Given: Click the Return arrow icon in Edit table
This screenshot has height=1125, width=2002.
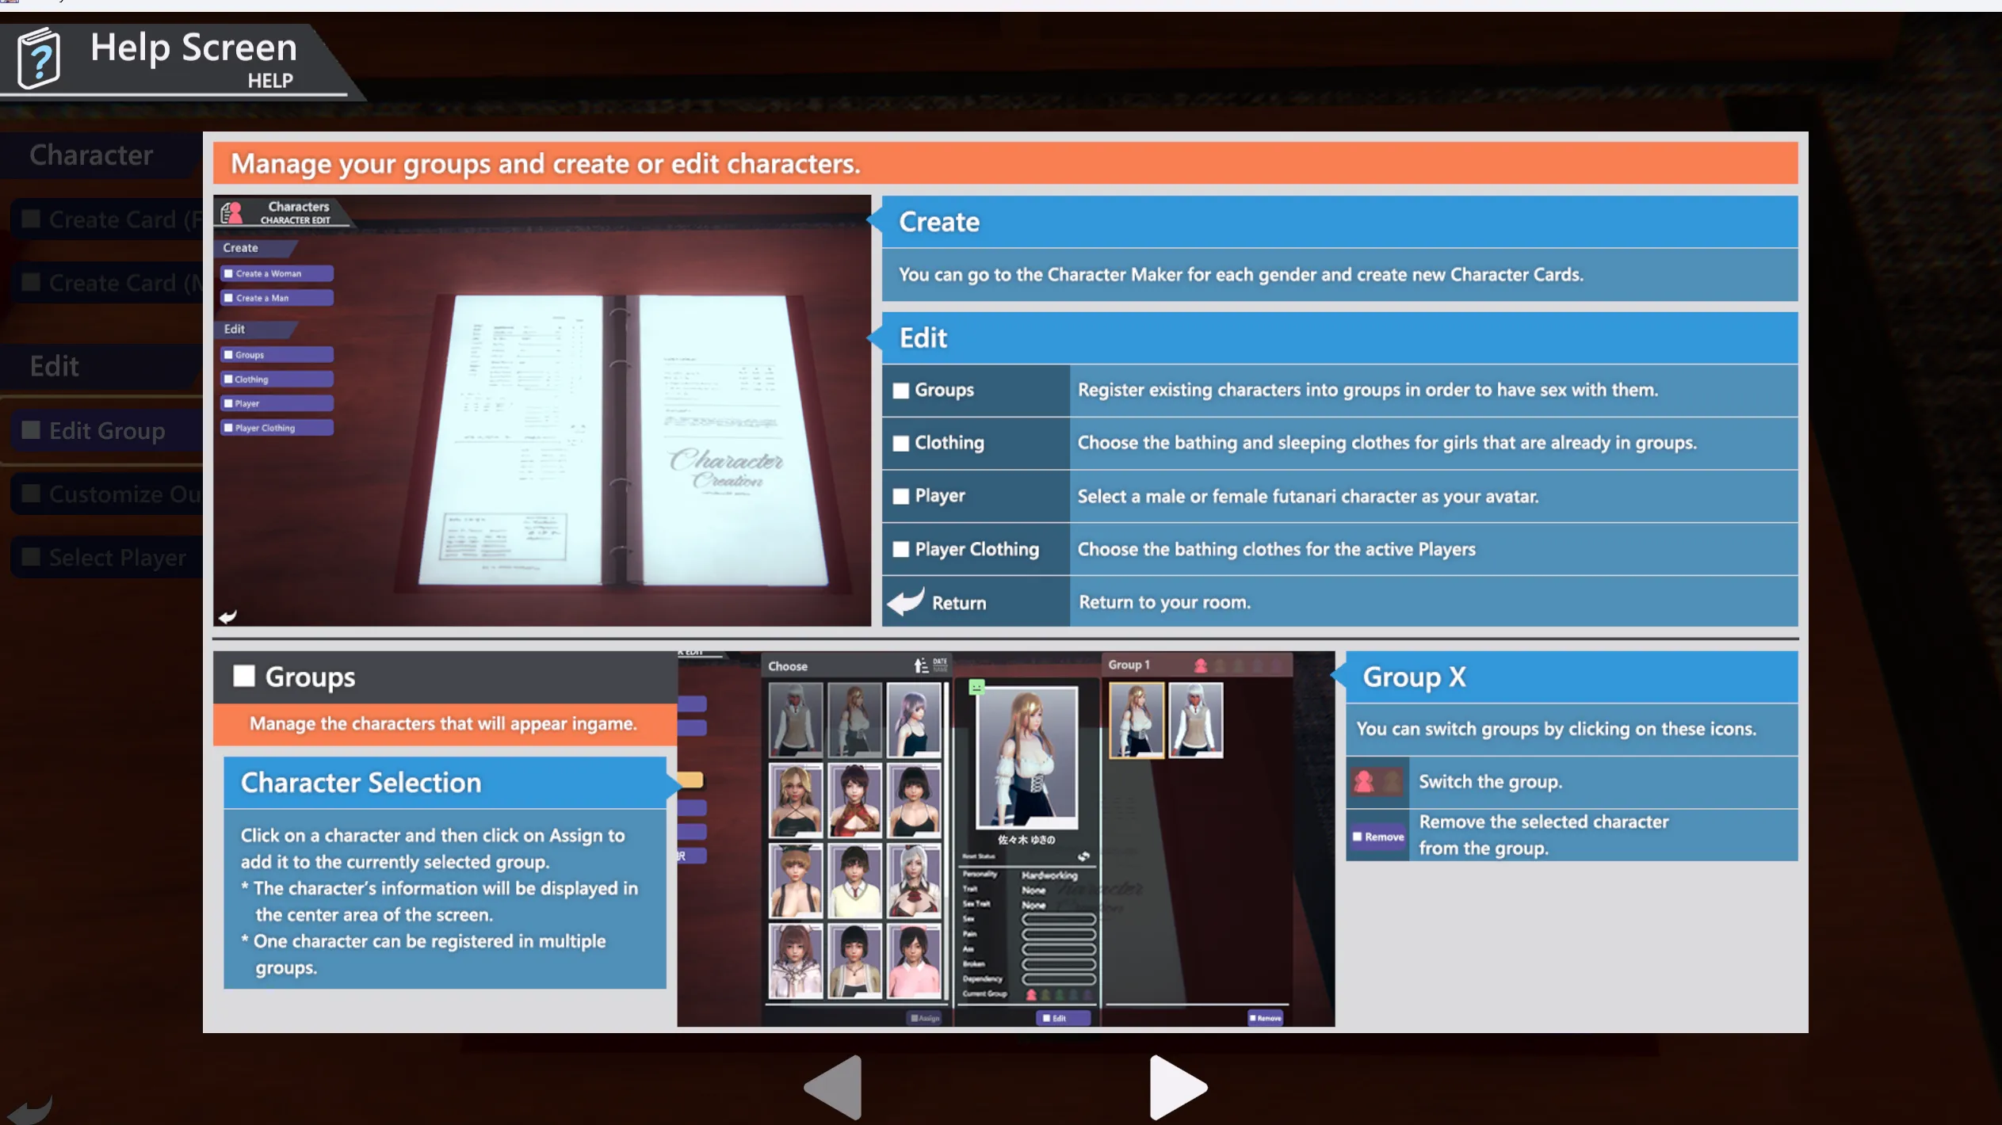Looking at the screenshot, I should point(906,602).
